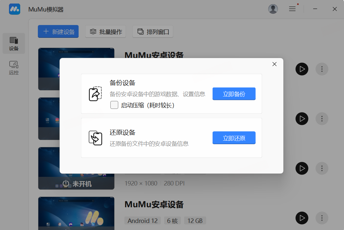Click the MuMu logo in title bar
The width and height of the screenshot is (344, 230).
click(x=14, y=9)
